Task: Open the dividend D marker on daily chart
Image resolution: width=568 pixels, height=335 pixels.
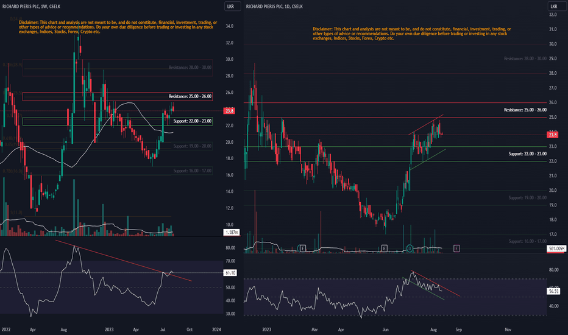Action: click(410, 249)
